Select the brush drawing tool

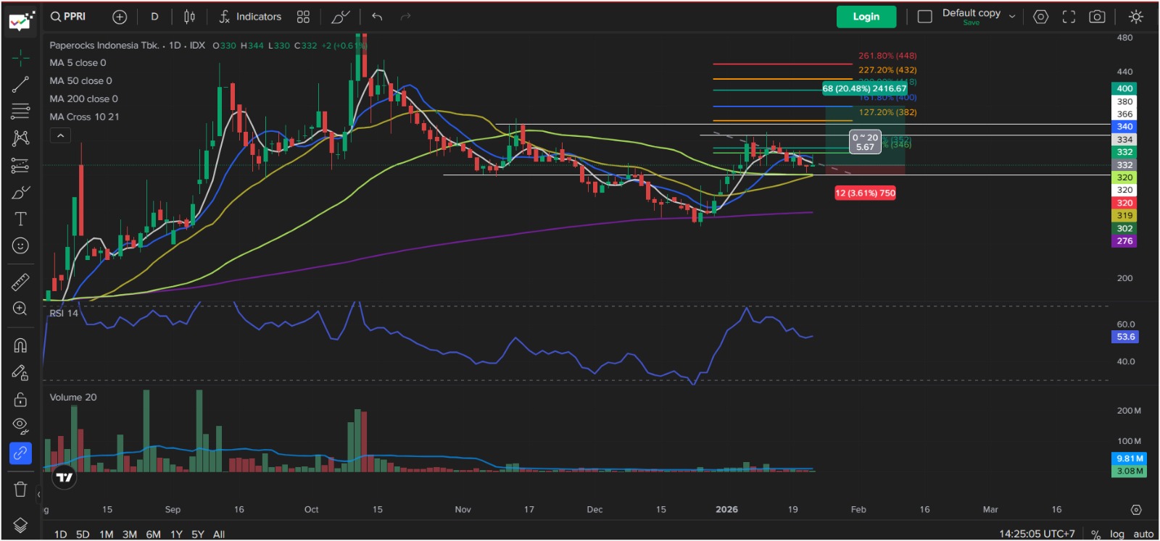[20, 192]
